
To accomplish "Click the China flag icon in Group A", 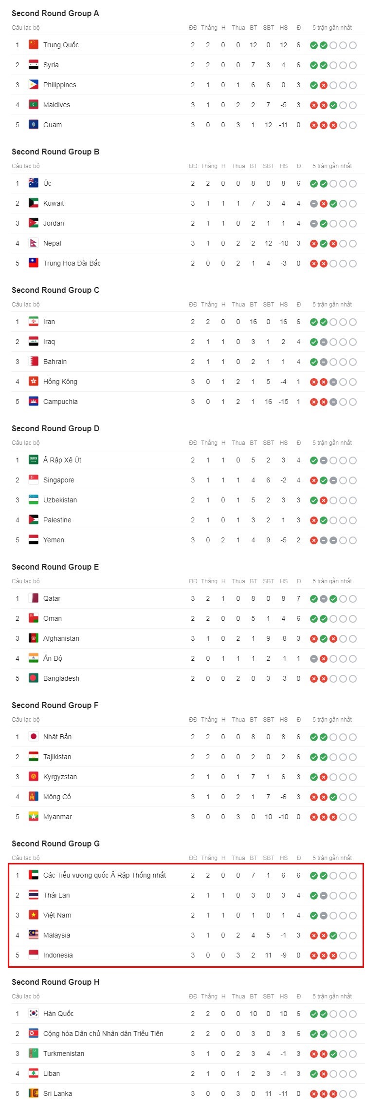I will (33, 45).
